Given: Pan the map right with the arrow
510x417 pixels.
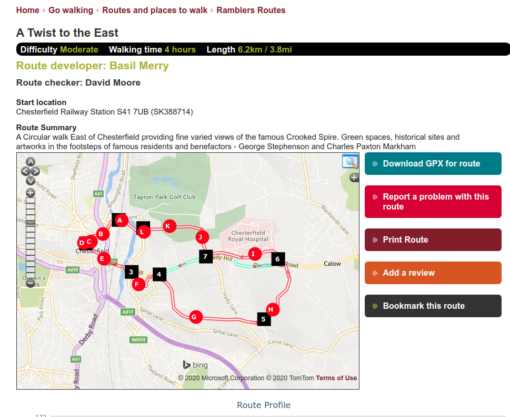Looking at the screenshot, I should (36, 171).
